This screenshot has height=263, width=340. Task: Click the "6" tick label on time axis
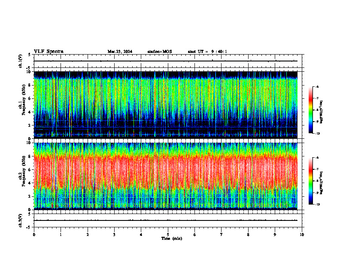coord(194,235)
